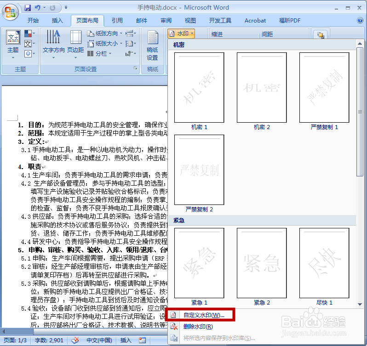This screenshot has height=346, width=367.
Task: Click 中文(中国) language indicator
Action: (99, 340)
